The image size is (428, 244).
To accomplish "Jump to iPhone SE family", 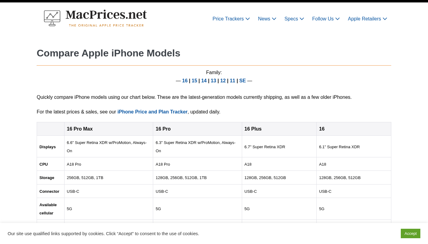I will [242, 81].
